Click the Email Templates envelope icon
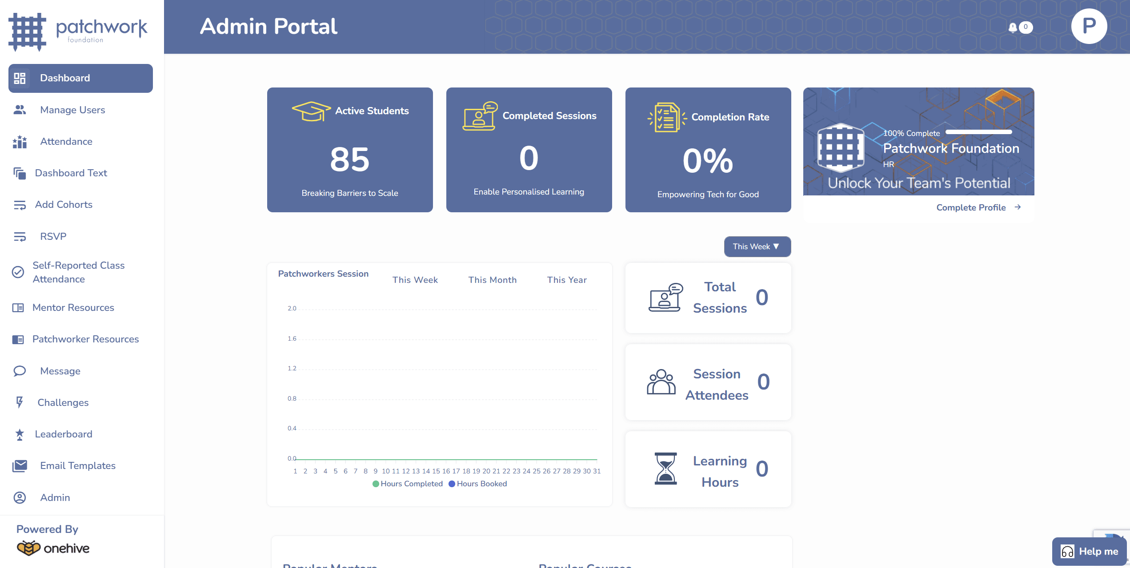Screen dimensions: 1130x568 (20, 466)
